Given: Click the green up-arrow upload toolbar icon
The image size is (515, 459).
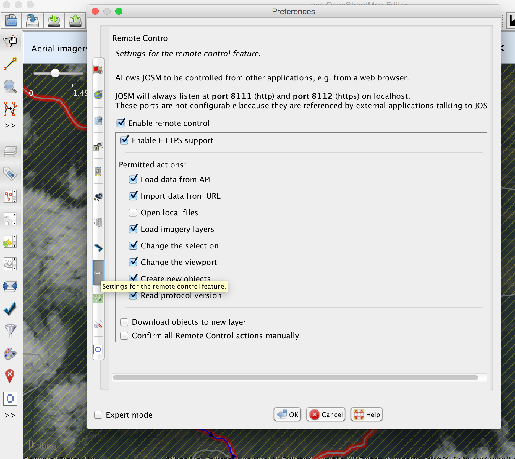Looking at the screenshot, I should tap(75, 20).
